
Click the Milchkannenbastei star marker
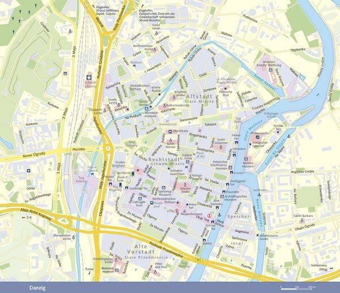tap(258, 235)
